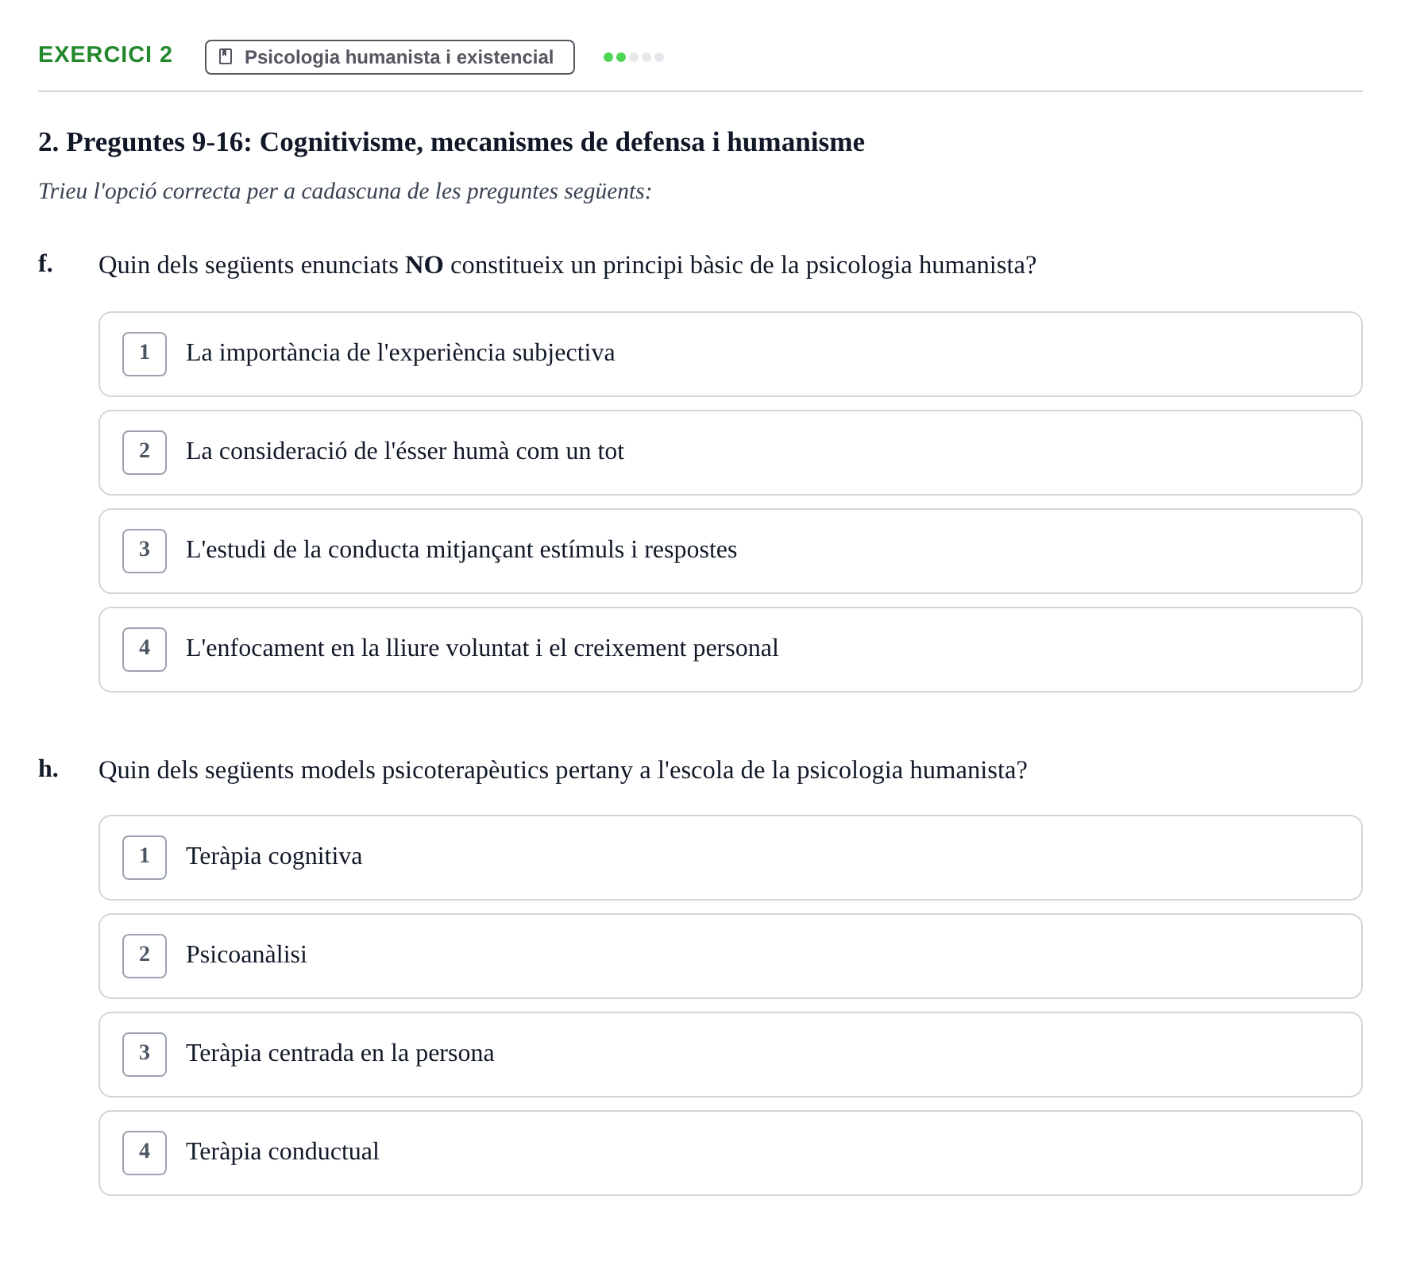This screenshot has height=1269, width=1401.
Task: Click number box 4 in question h
Action: coord(145,1153)
